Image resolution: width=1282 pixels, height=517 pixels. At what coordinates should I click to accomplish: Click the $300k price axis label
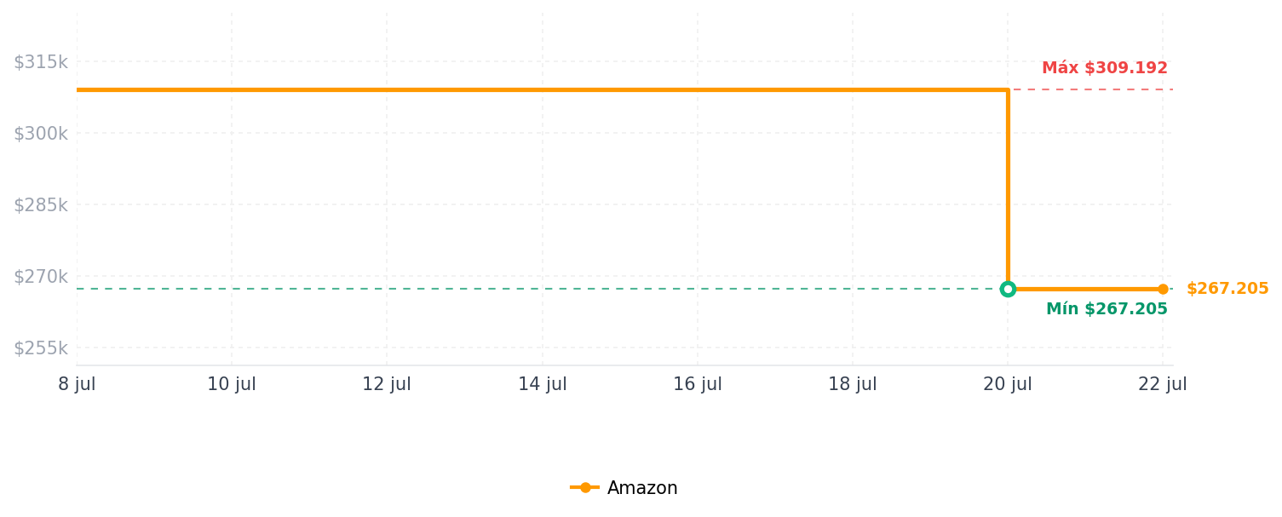[x=40, y=133]
